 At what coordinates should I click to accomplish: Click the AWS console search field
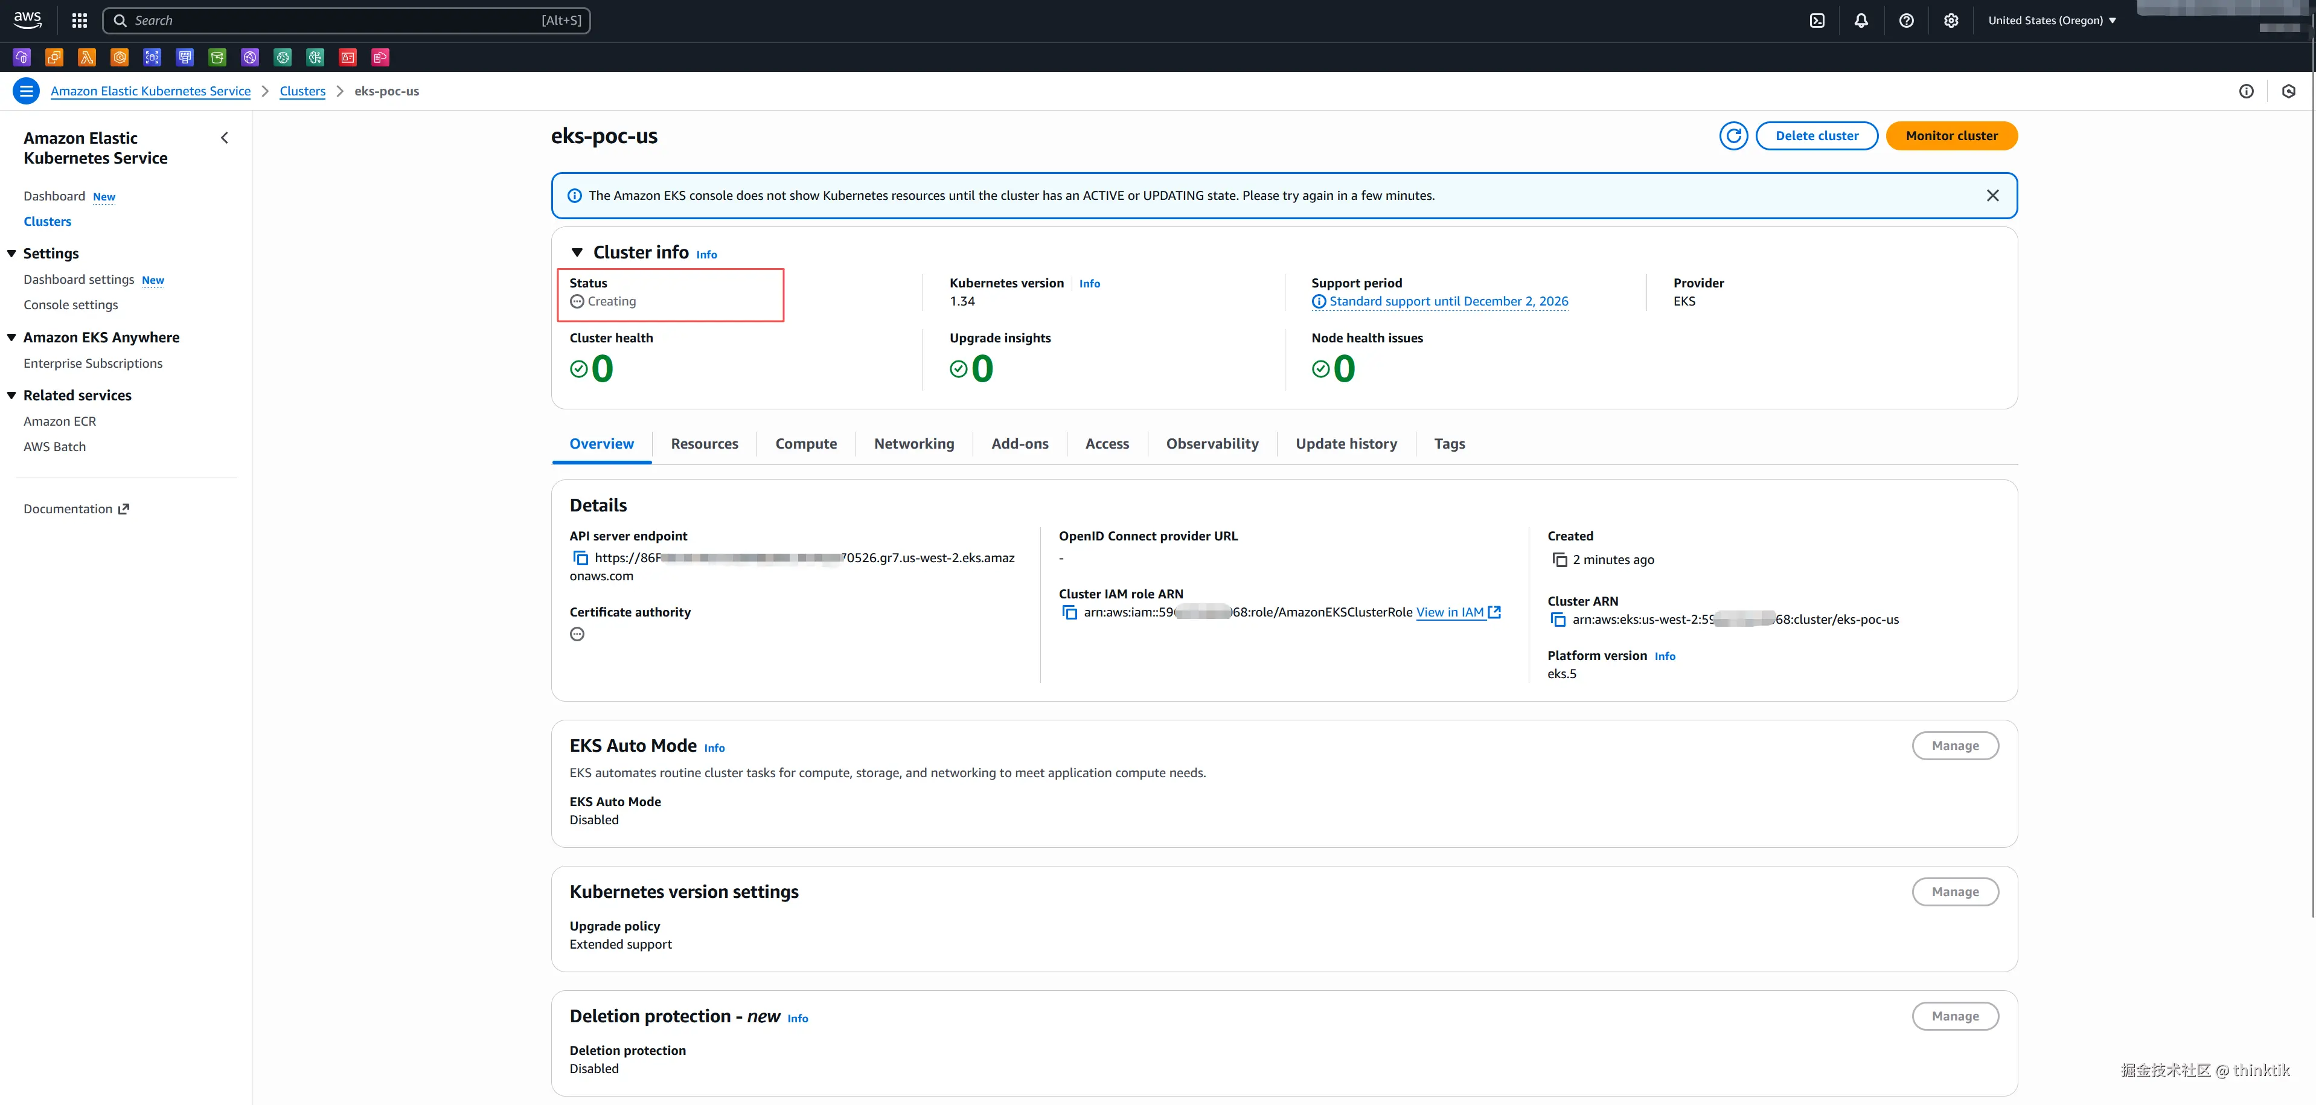click(346, 21)
